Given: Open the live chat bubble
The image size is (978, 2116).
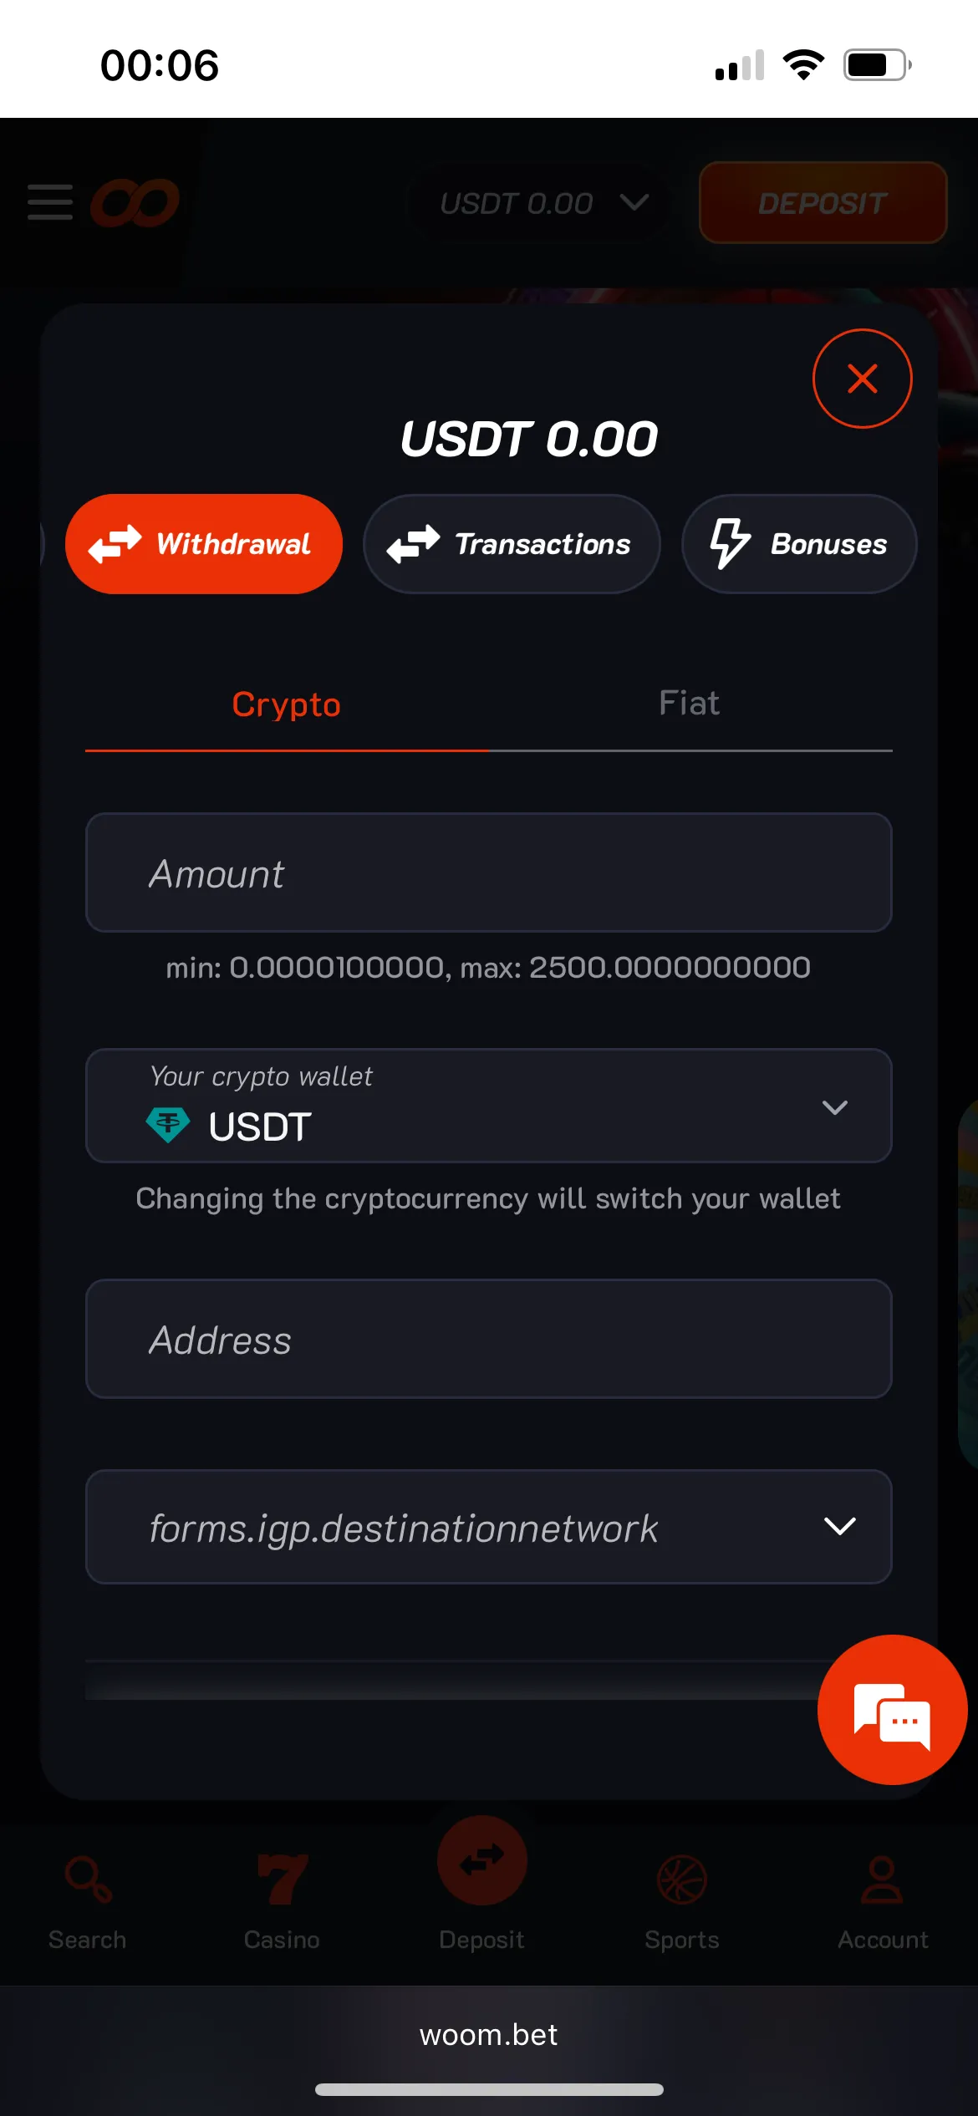Looking at the screenshot, I should 892,1709.
